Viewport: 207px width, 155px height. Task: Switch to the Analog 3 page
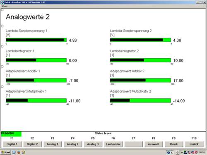[93, 144]
